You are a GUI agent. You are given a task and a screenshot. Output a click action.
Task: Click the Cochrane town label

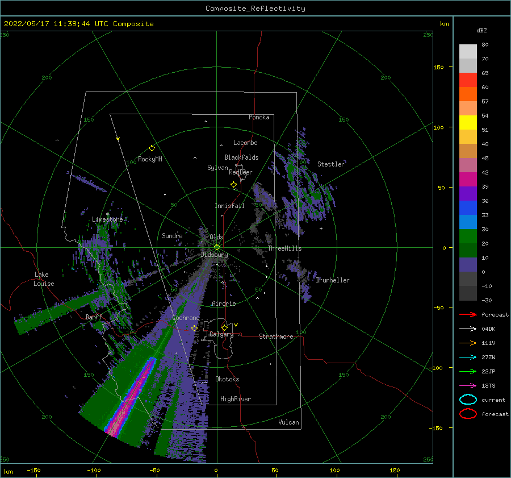click(x=186, y=318)
